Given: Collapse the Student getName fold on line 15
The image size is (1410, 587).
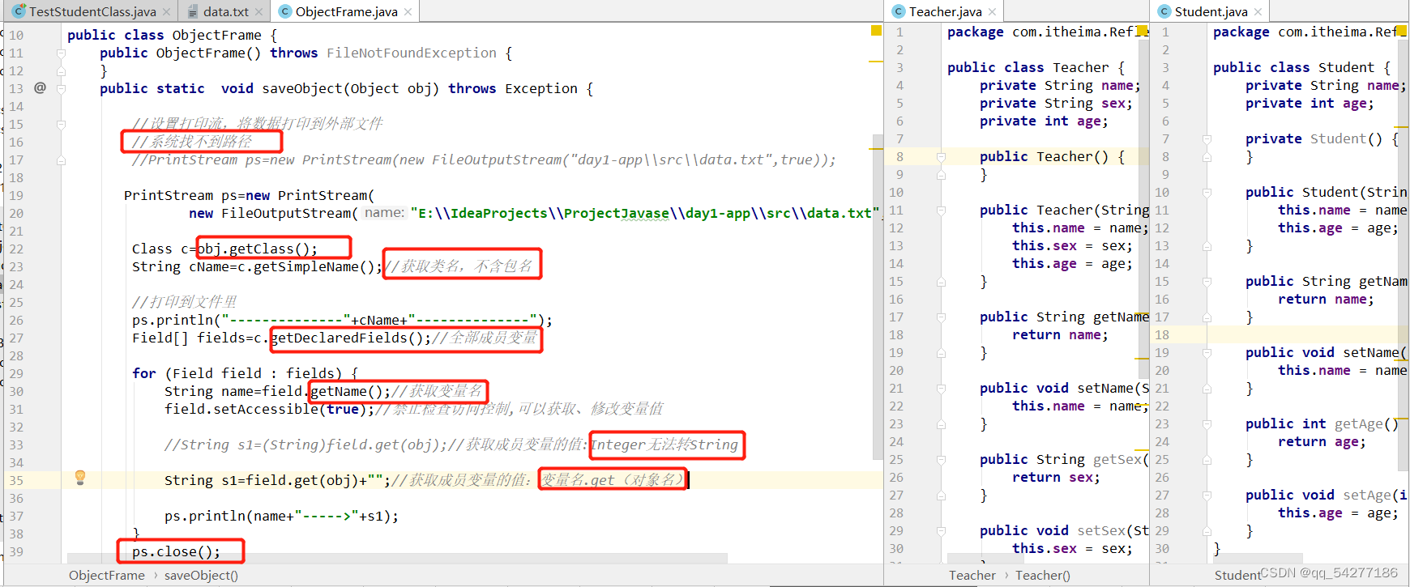Looking at the screenshot, I should (x=1207, y=282).
